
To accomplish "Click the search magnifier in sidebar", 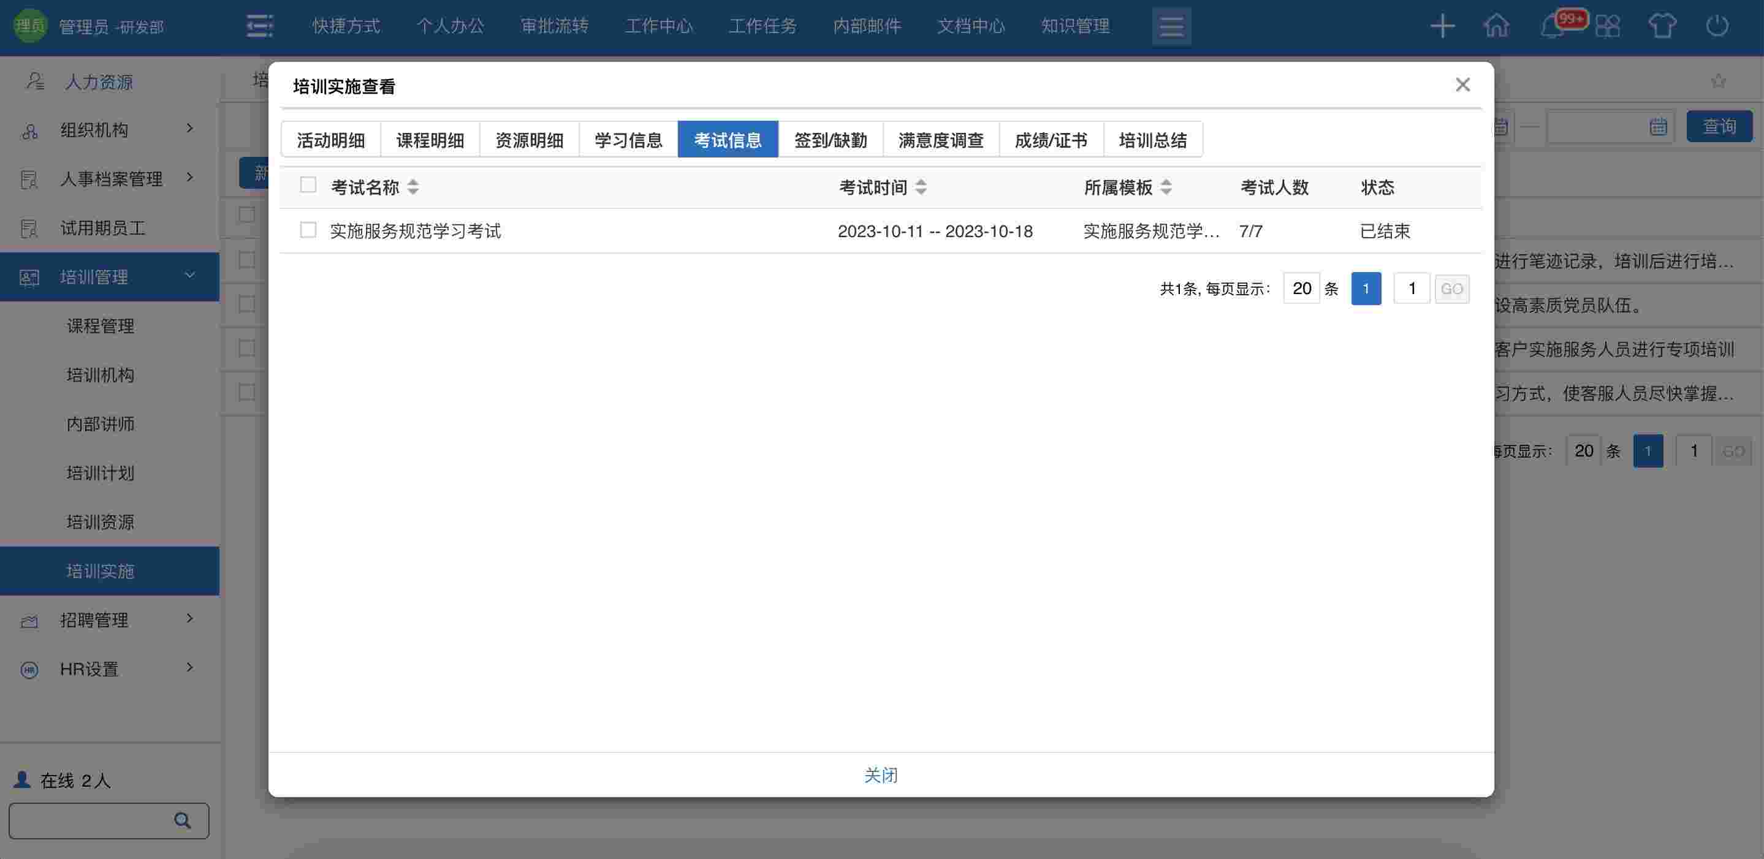I will (x=182, y=820).
